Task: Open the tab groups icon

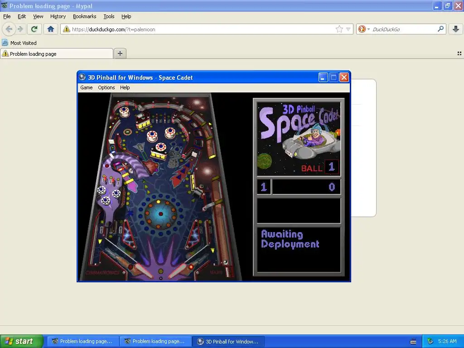Action: click(459, 53)
